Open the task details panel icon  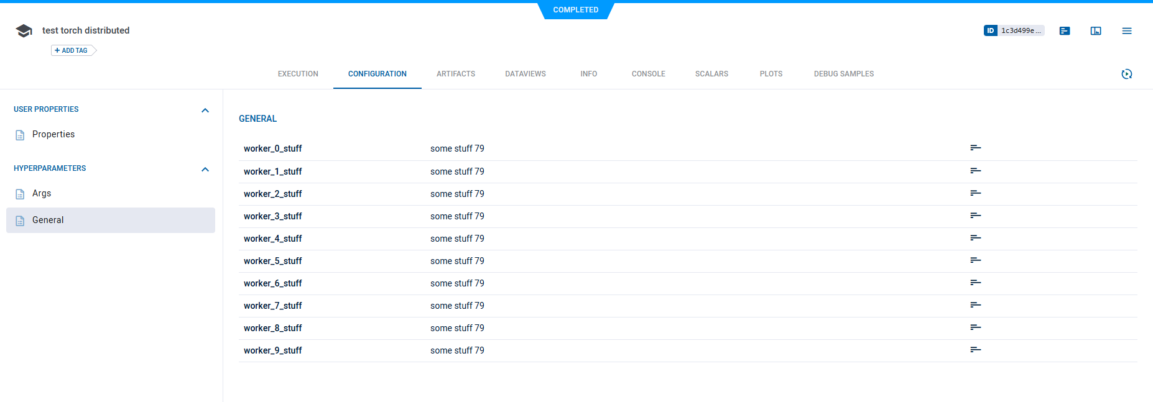(x=1064, y=31)
